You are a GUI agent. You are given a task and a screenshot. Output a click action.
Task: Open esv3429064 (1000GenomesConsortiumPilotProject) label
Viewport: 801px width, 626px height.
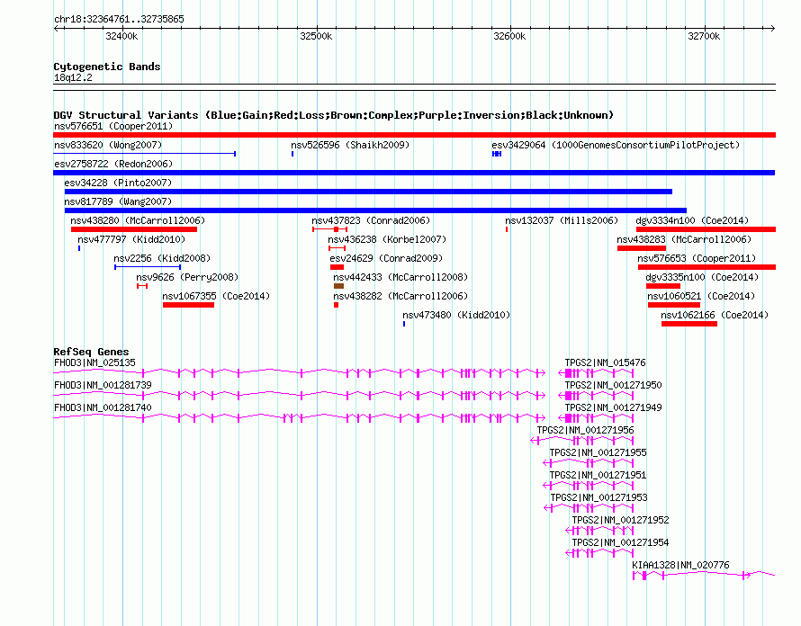click(x=616, y=145)
